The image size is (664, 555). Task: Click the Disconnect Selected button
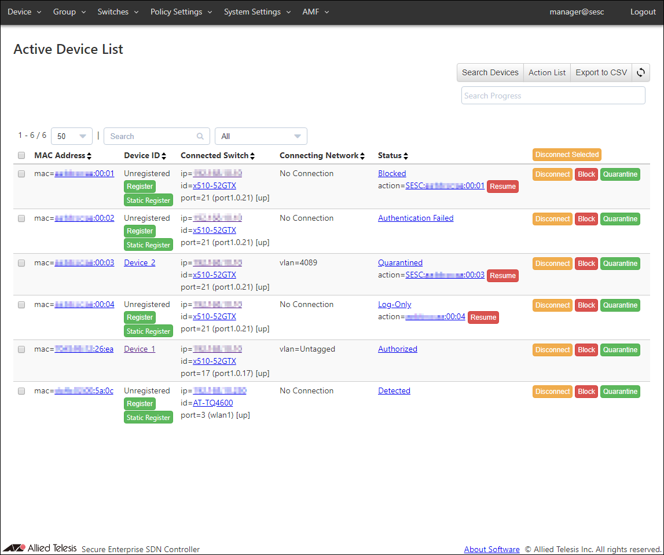coord(567,155)
